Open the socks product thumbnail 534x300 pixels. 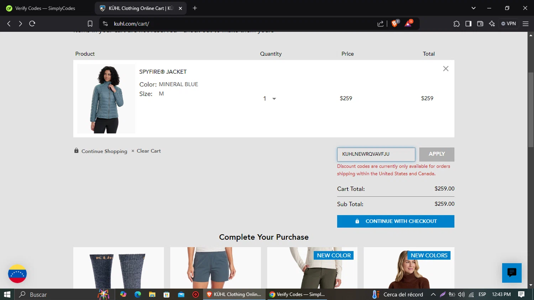point(119,268)
